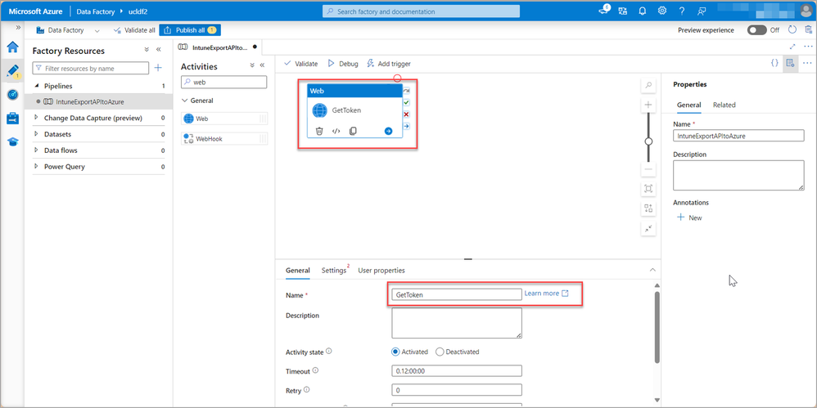The width and height of the screenshot is (817, 408).
Task: Select the Deactivated radio button
Action: 440,352
